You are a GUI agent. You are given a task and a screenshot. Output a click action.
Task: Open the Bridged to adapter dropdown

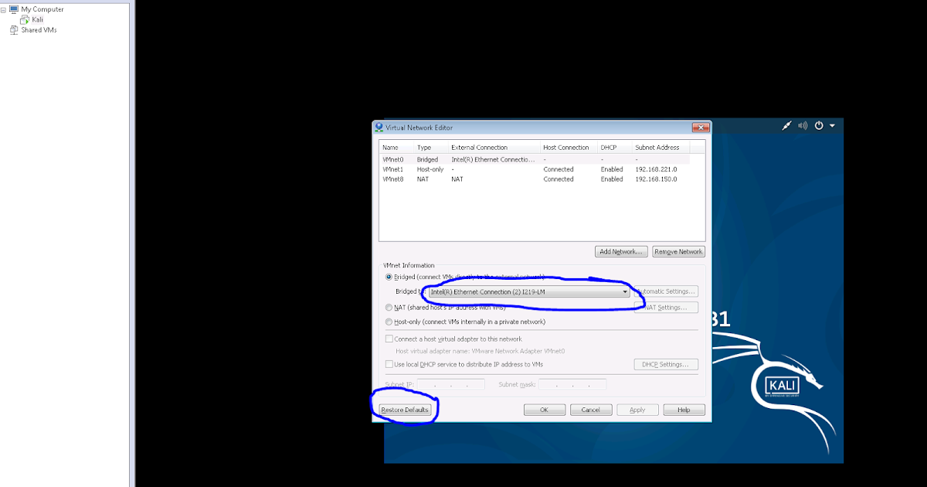click(625, 291)
